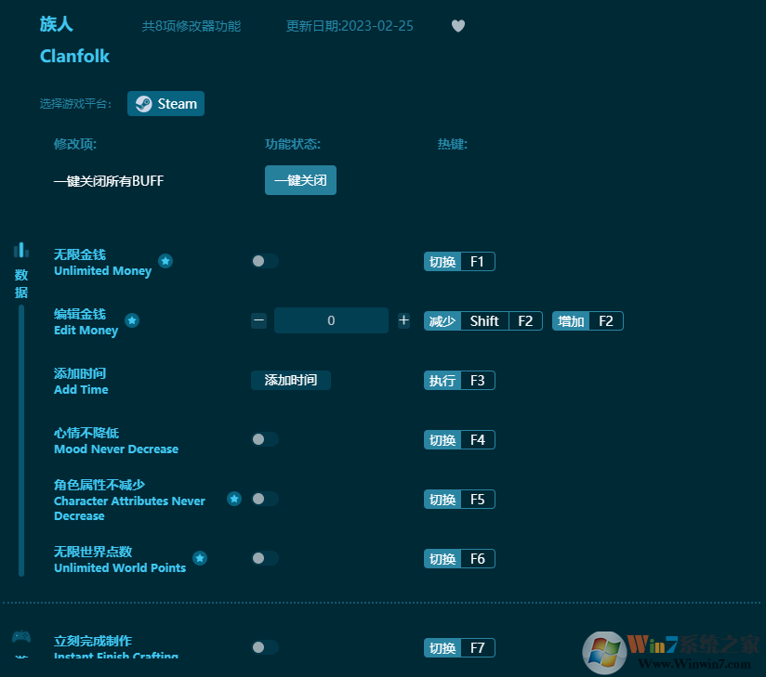Viewport: 766px width, 677px height.
Task: Open the gamepad sidebar icon
Action: click(21, 636)
